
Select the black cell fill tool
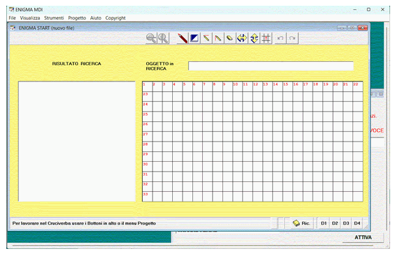[x=194, y=38]
